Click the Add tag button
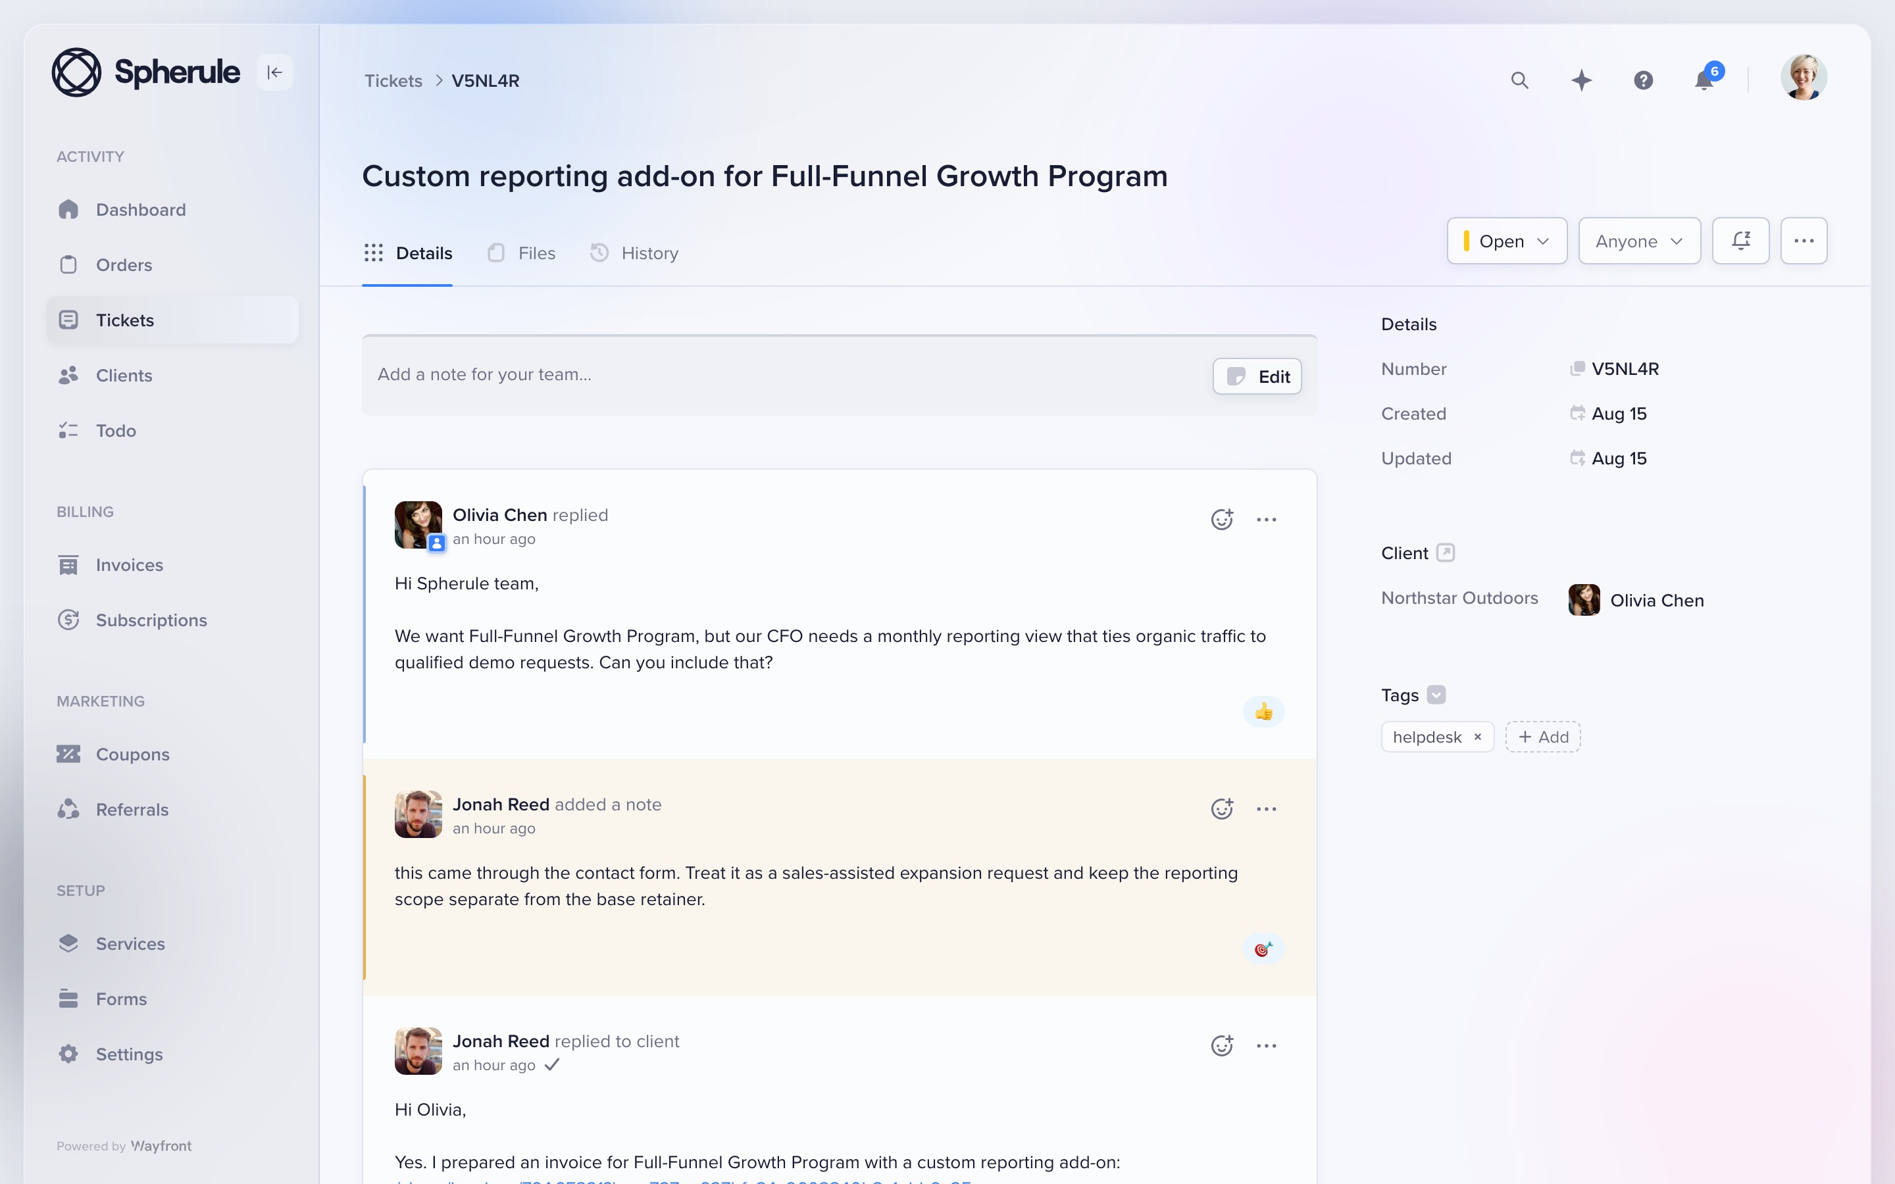The width and height of the screenshot is (1895, 1184). coord(1542,737)
